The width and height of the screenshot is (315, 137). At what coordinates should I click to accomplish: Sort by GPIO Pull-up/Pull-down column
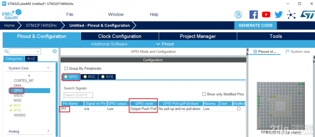[x=181, y=104]
